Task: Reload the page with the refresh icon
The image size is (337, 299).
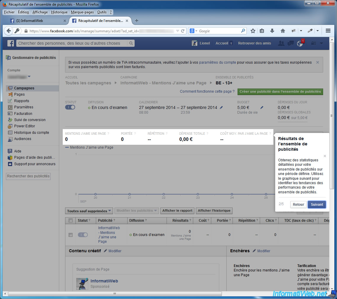Action: coord(183,31)
